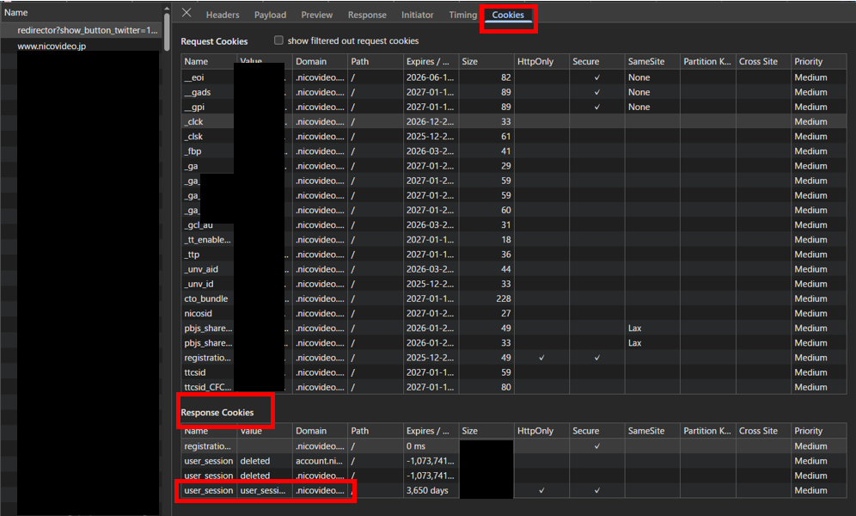Open the Headers tab

pyautogui.click(x=223, y=15)
